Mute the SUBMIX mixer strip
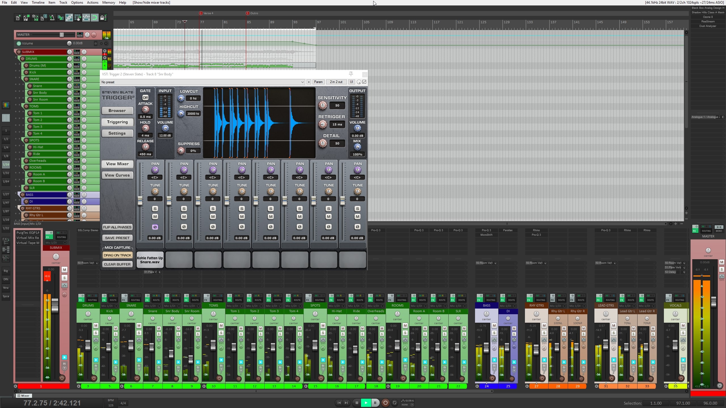Image resolution: width=726 pixels, height=408 pixels. [x=64, y=270]
